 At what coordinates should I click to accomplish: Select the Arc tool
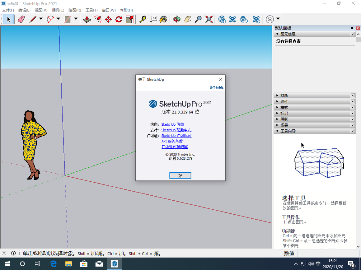pyautogui.click(x=50, y=19)
